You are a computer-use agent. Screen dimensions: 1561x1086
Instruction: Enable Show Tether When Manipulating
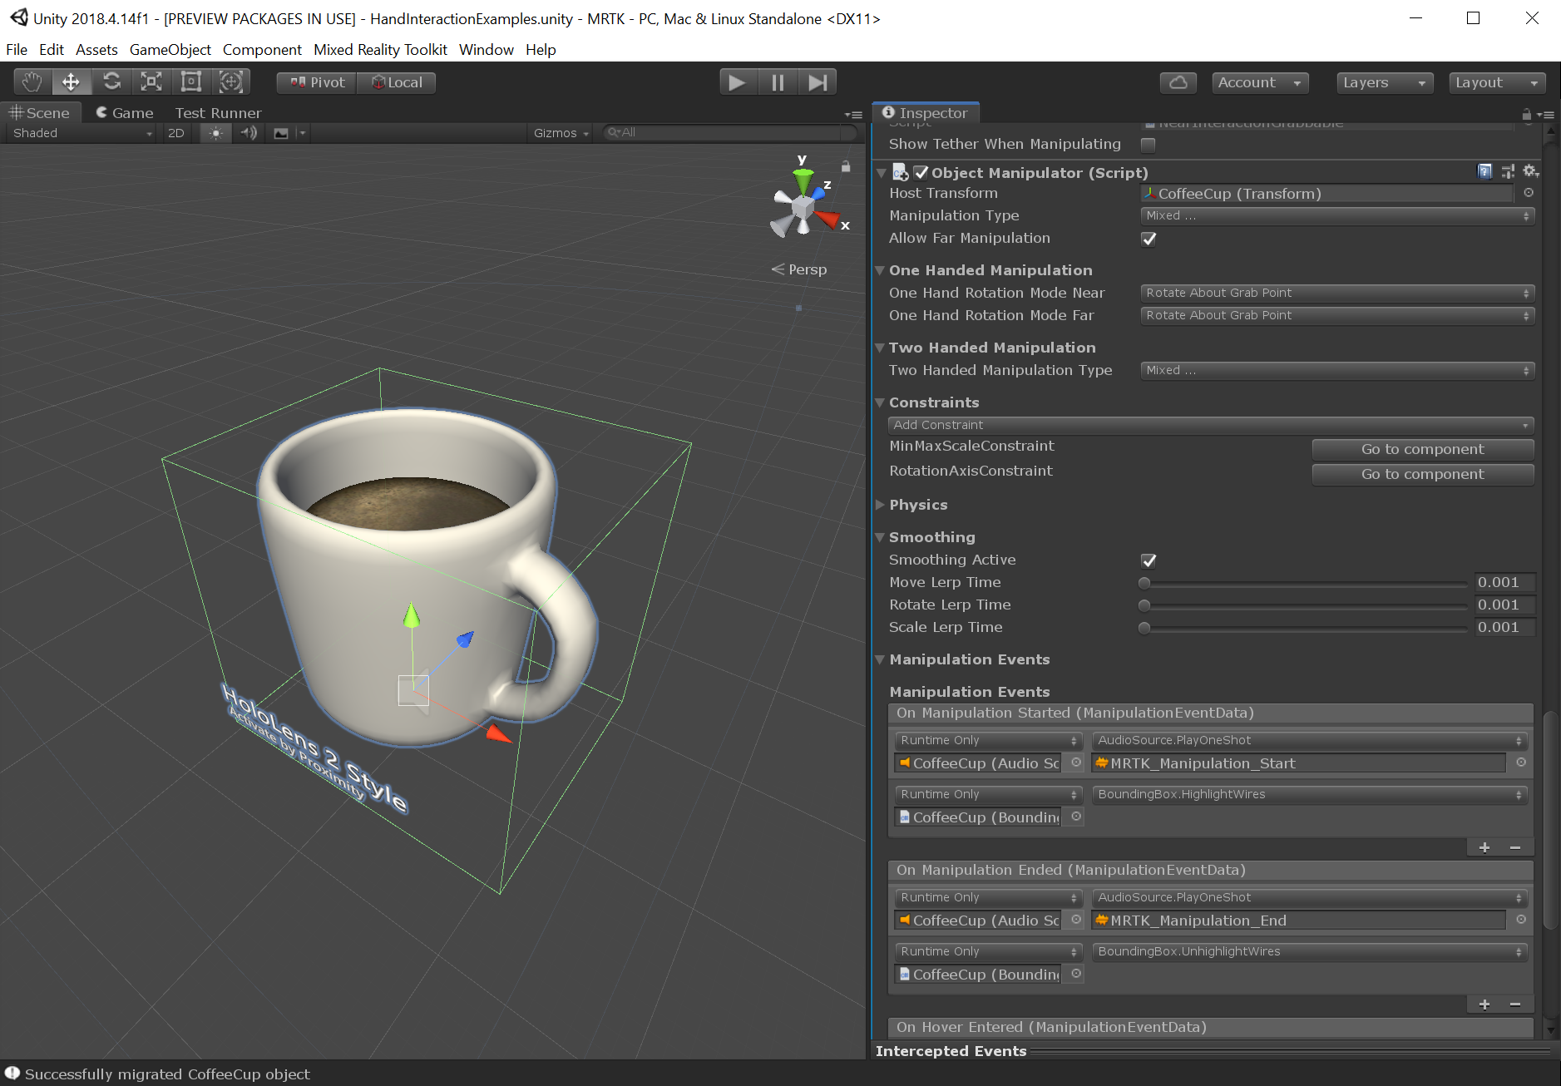(1148, 144)
